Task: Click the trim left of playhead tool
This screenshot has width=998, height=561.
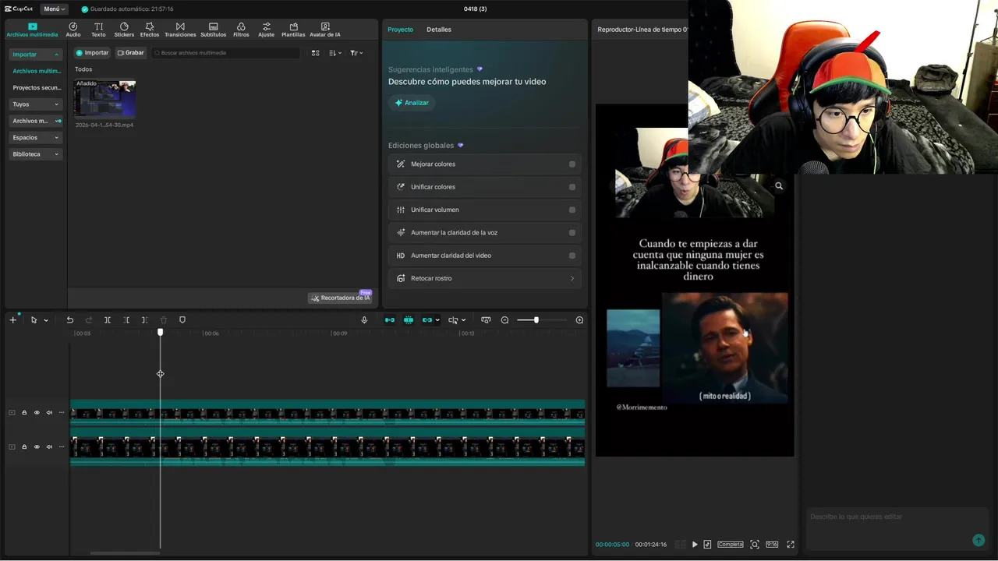Action: (126, 320)
